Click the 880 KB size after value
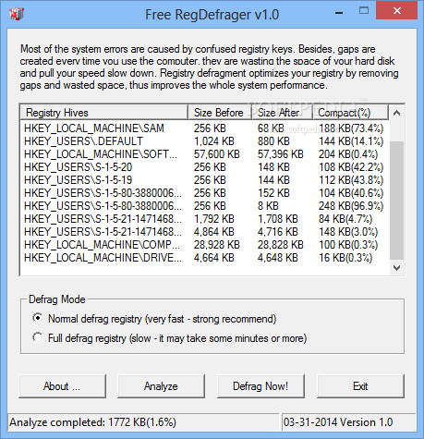The height and width of the screenshot is (439, 424). 273,141
